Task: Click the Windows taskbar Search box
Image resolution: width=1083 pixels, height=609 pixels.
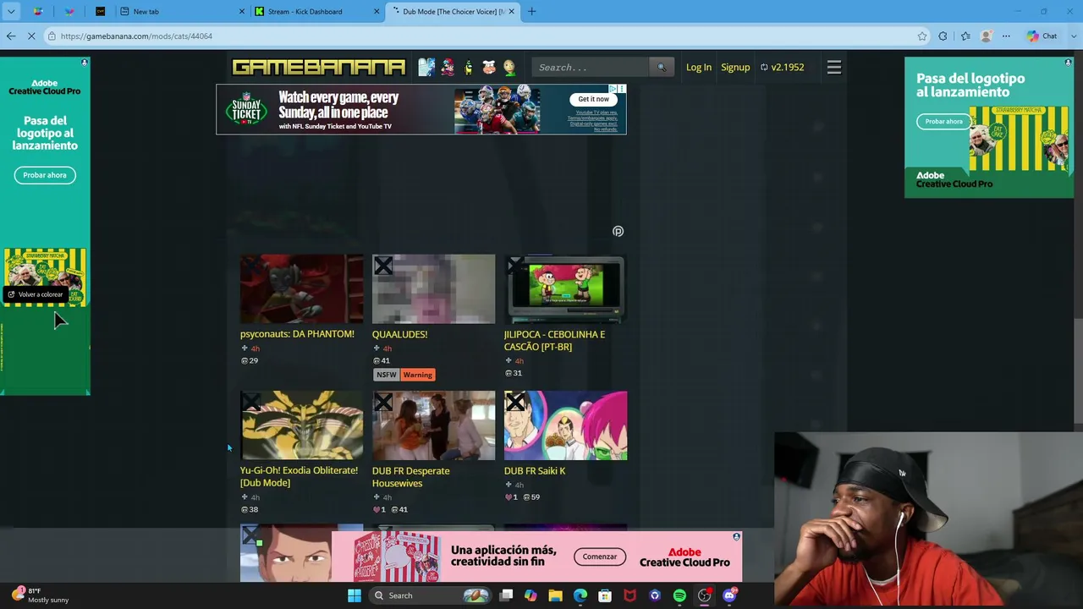Action: [432, 595]
